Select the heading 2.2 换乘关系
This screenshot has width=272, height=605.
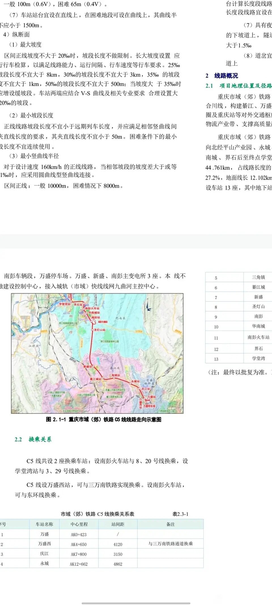pyautogui.click(x=33, y=439)
